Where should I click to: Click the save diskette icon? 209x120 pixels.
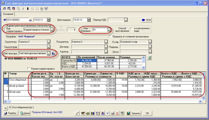(128, 113)
